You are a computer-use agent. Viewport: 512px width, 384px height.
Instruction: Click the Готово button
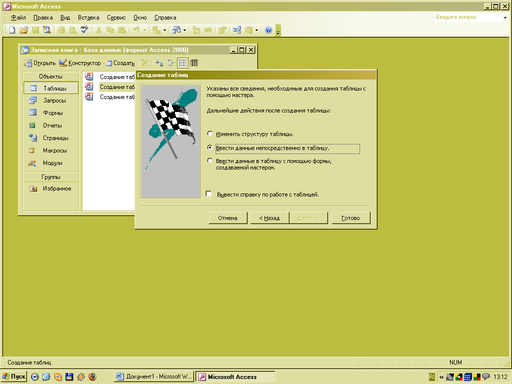tap(351, 218)
